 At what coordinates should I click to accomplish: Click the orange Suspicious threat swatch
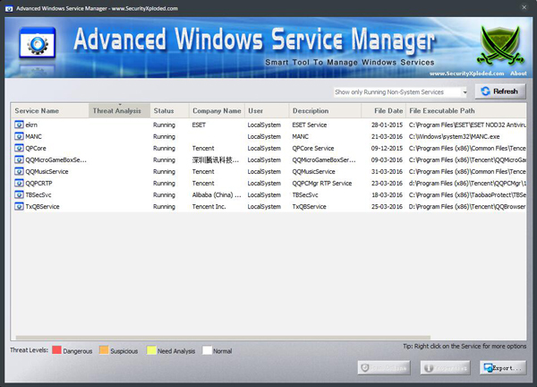pyautogui.click(x=104, y=350)
